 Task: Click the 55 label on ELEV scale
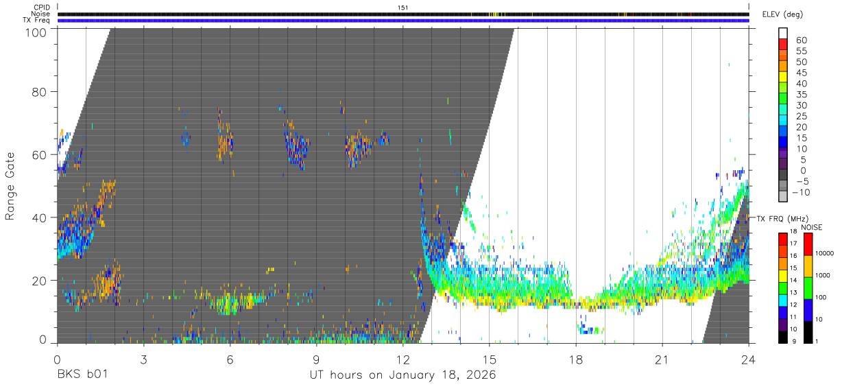[801, 51]
